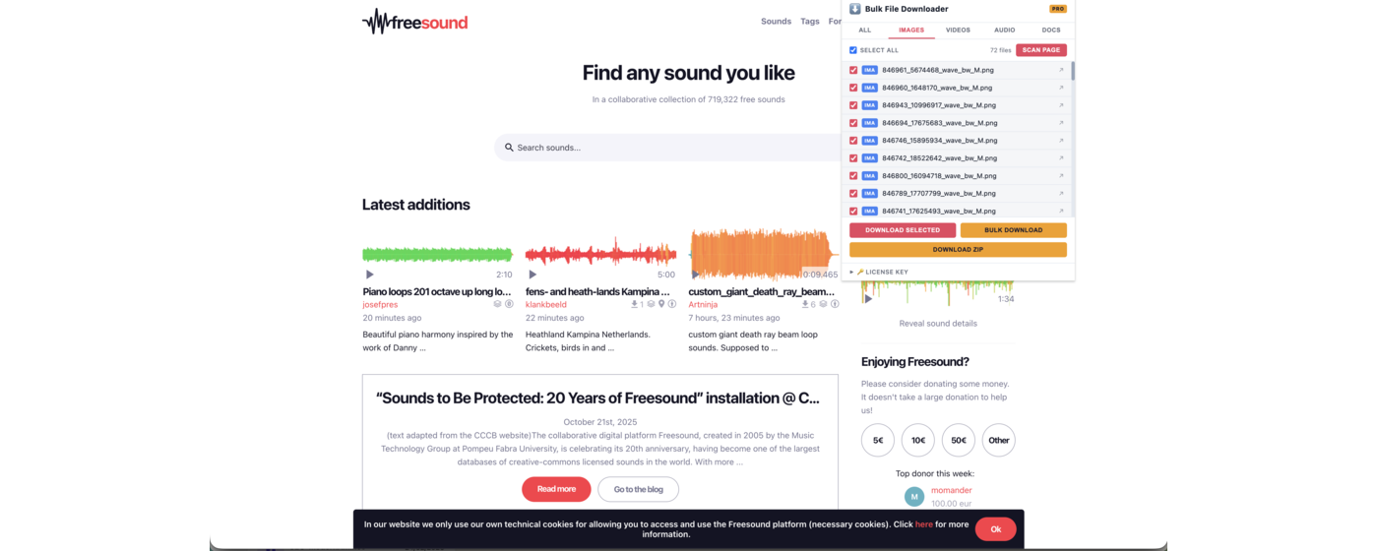Screen dimensions: 1378x551
Task: Click the geotag pin icon on klankbeeld sound
Action: (661, 304)
